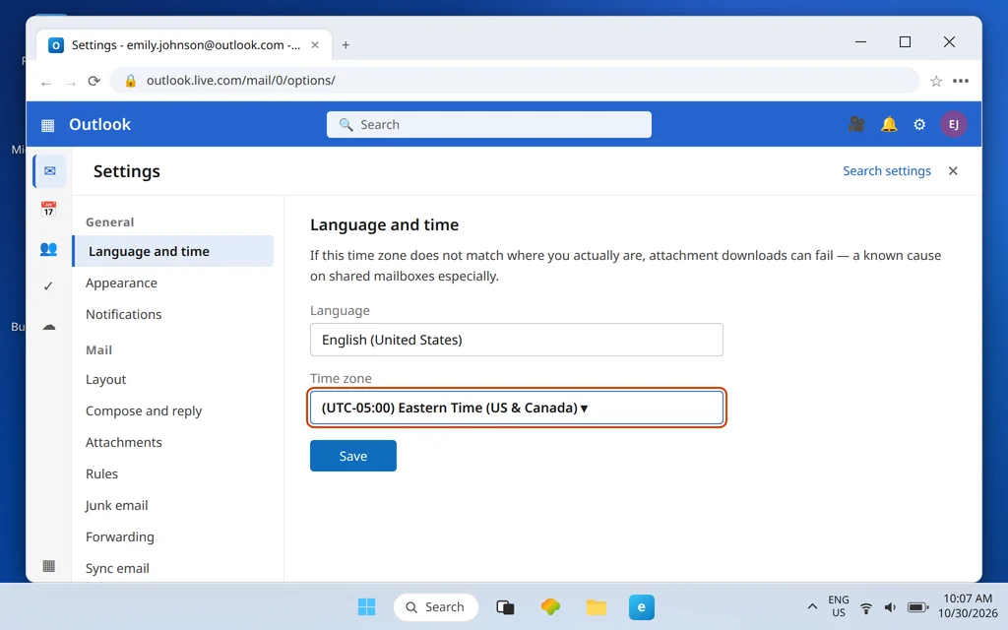The image size is (1008, 630).
Task: Click the browser back arrow
Action: pyautogui.click(x=46, y=83)
